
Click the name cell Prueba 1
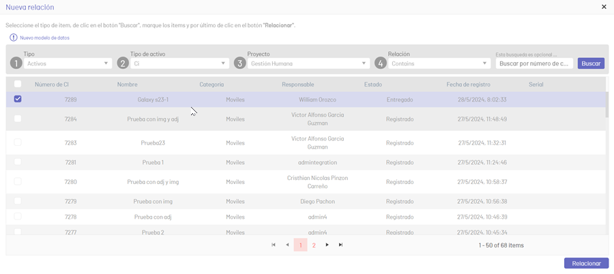coord(153,162)
